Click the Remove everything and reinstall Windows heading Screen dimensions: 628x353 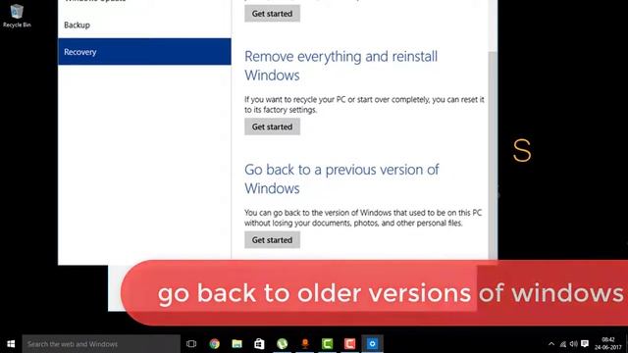pos(340,66)
